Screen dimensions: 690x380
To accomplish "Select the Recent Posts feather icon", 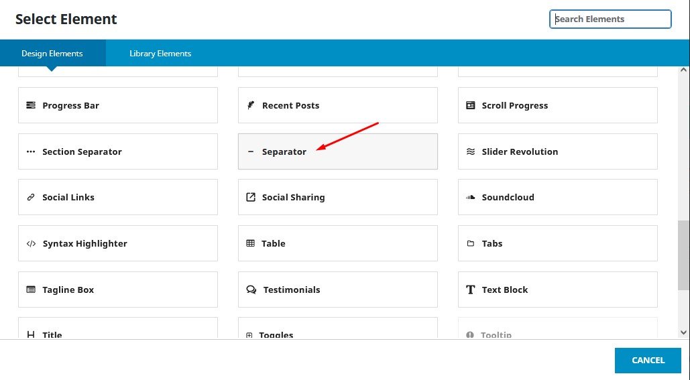I will point(251,105).
